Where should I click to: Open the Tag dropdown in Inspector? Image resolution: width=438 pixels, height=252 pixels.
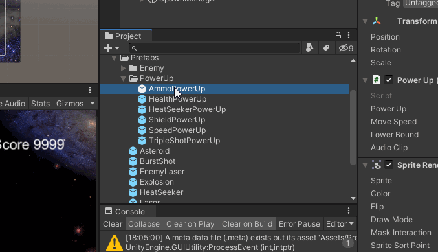click(x=421, y=3)
